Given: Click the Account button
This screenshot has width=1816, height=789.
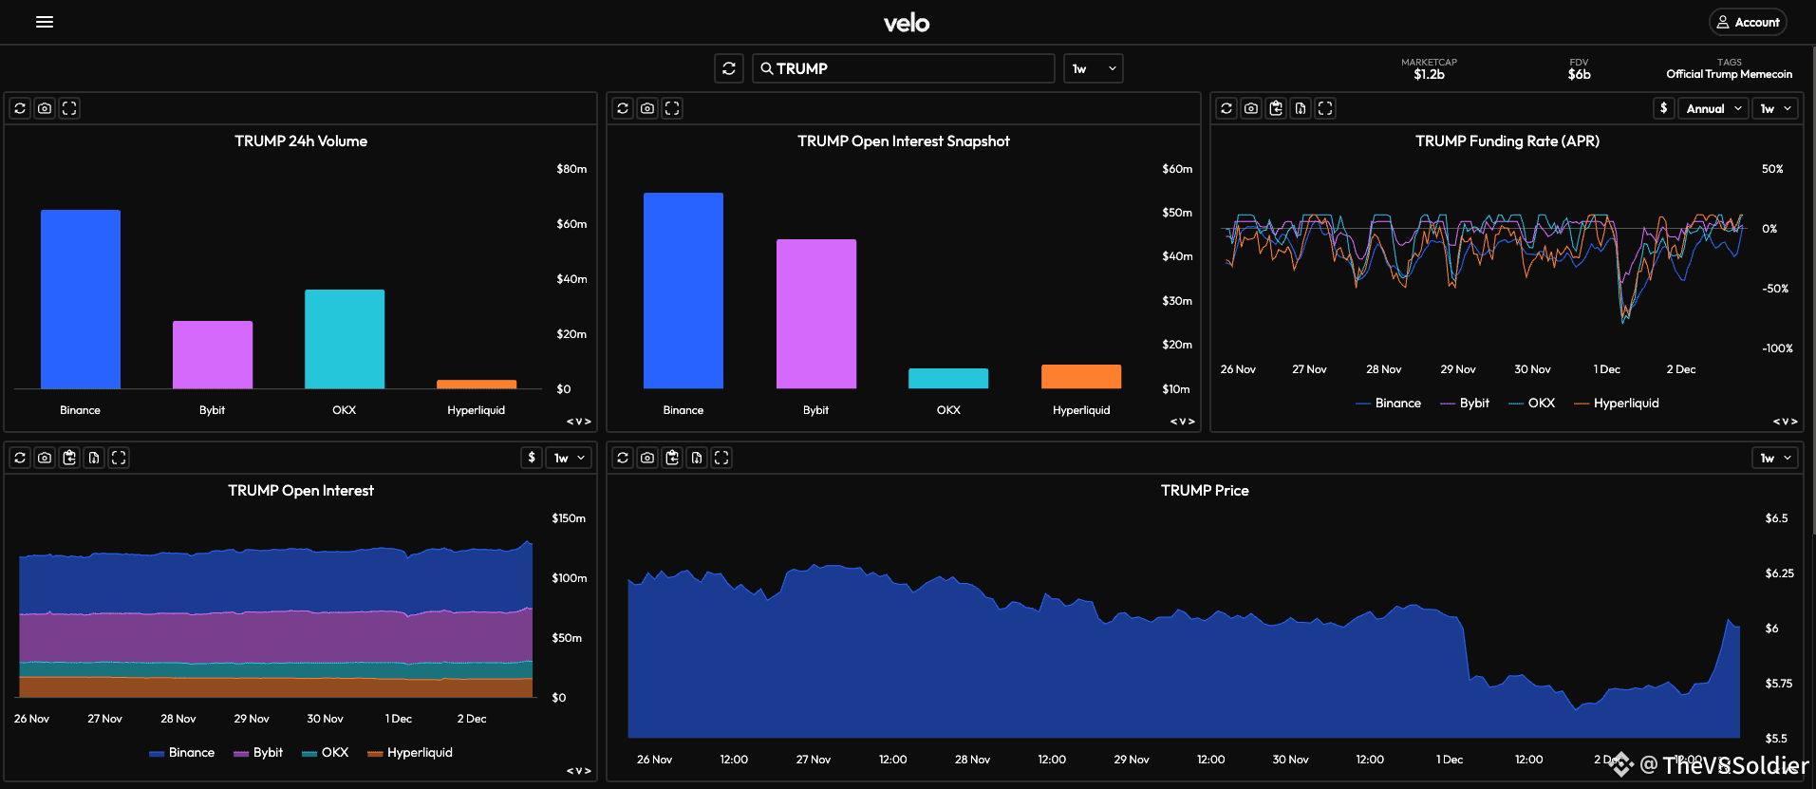Looking at the screenshot, I should pyautogui.click(x=1748, y=22).
